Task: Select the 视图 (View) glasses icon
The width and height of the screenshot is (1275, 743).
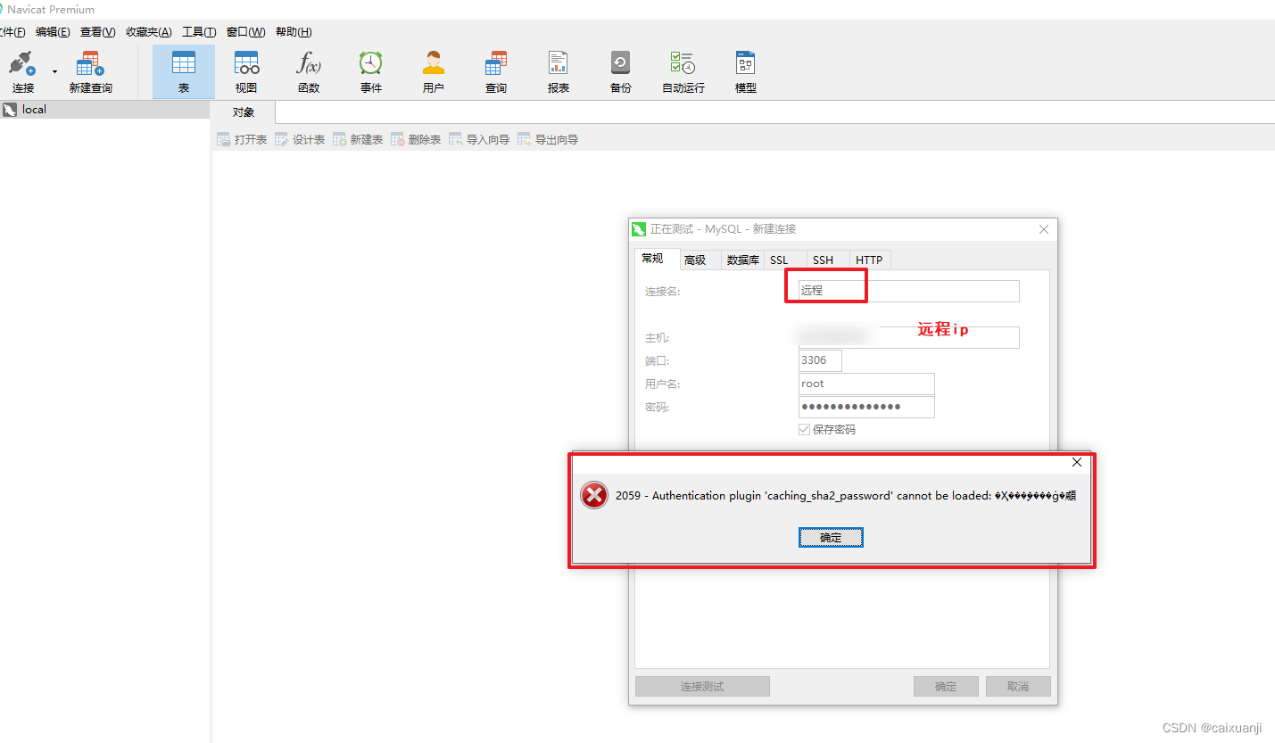Action: [x=246, y=64]
